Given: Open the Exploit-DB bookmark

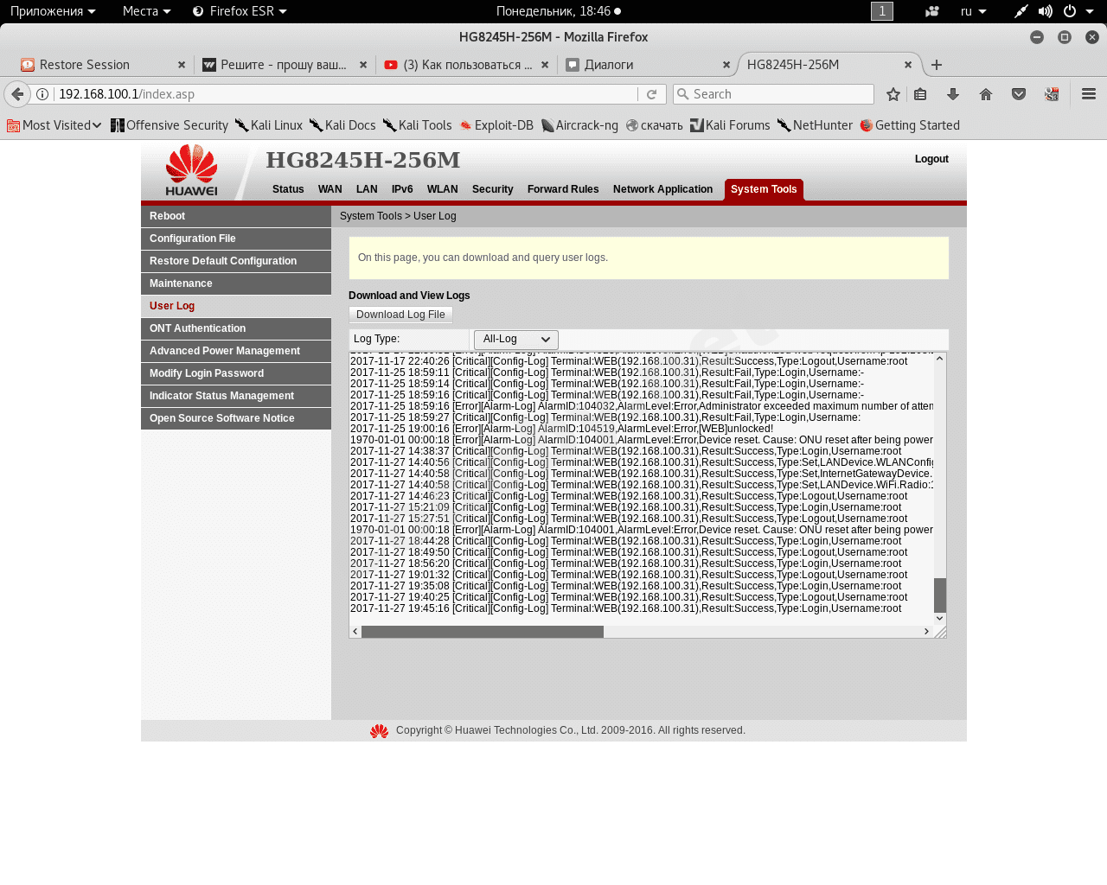Looking at the screenshot, I should click(496, 125).
